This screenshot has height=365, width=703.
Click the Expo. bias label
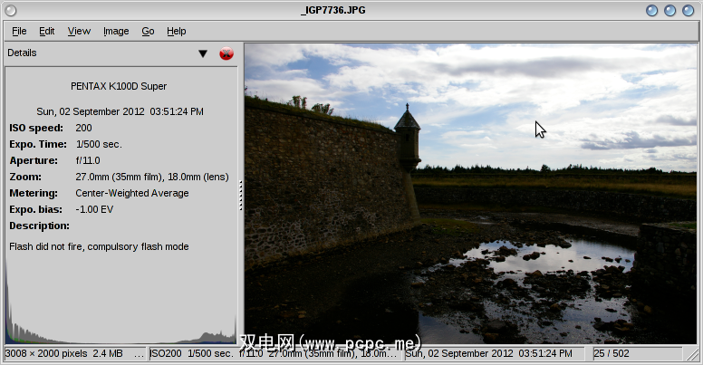pyautogui.click(x=36, y=209)
